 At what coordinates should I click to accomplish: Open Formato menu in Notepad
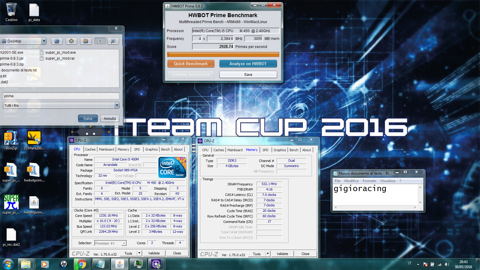point(369,181)
